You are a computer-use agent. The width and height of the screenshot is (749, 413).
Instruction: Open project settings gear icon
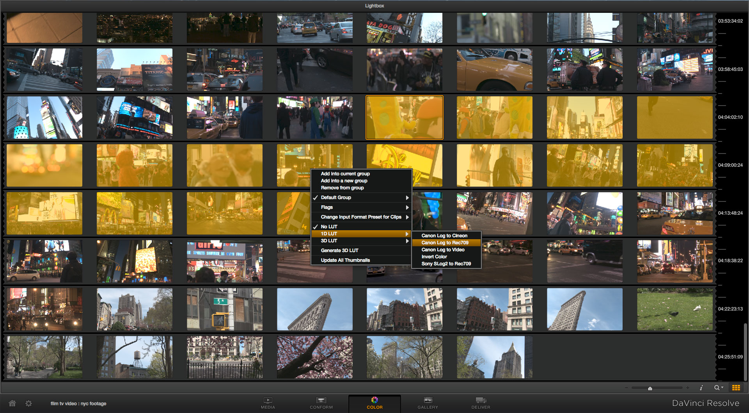tap(28, 403)
